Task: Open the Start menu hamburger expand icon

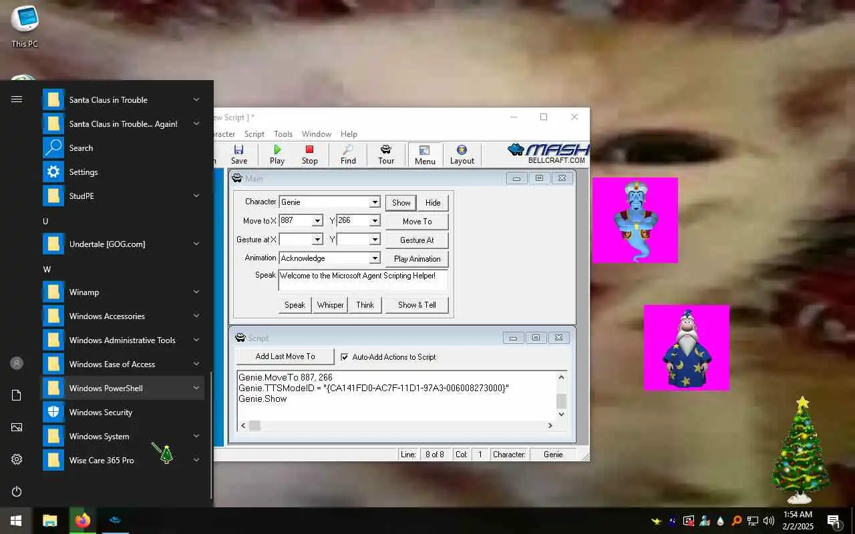Action: [x=17, y=99]
